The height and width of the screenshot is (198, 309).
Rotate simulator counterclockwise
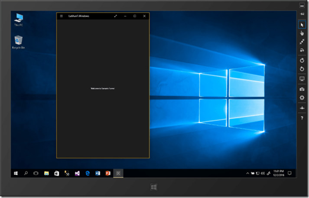(x=302, y=69)
